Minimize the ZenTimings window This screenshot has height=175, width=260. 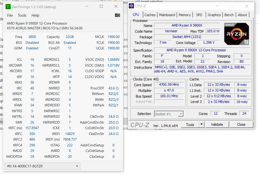pyautogui.click(x=87, y=6)
